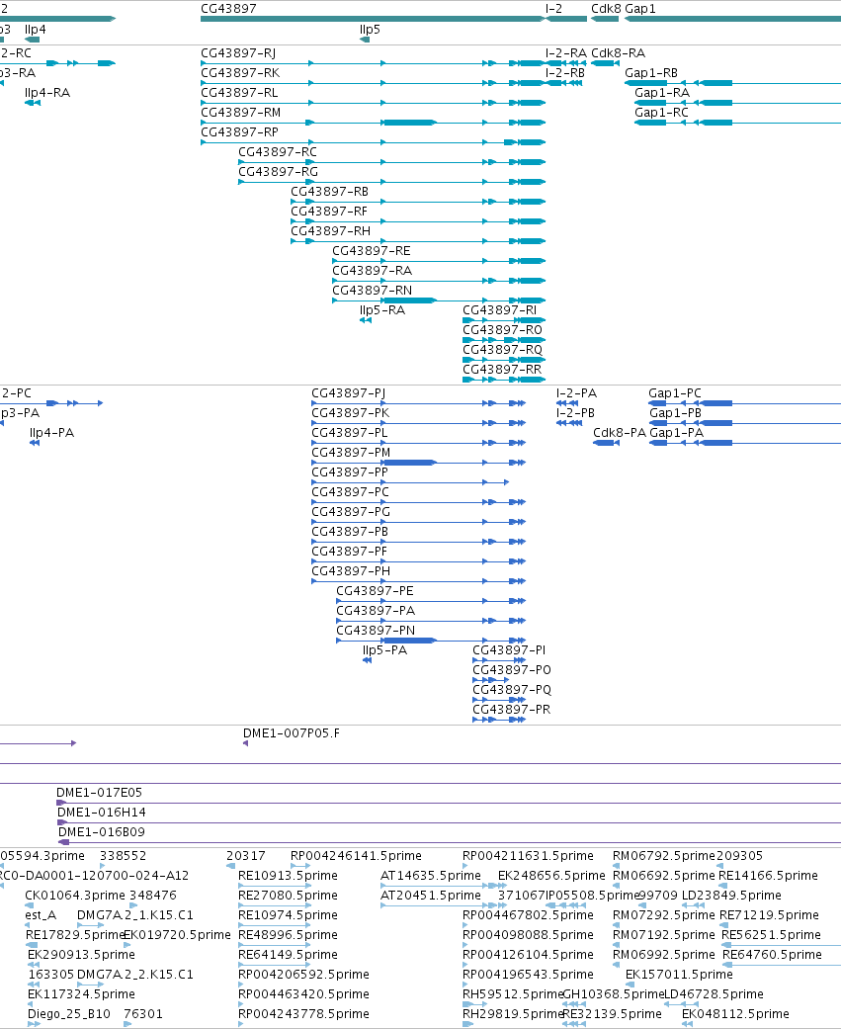Click transcript CG43897-RL

point(239,93)
